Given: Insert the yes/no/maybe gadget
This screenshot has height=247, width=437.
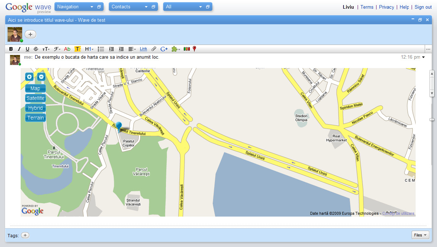Looking at the screenshot, I should (x=187, y=49).
